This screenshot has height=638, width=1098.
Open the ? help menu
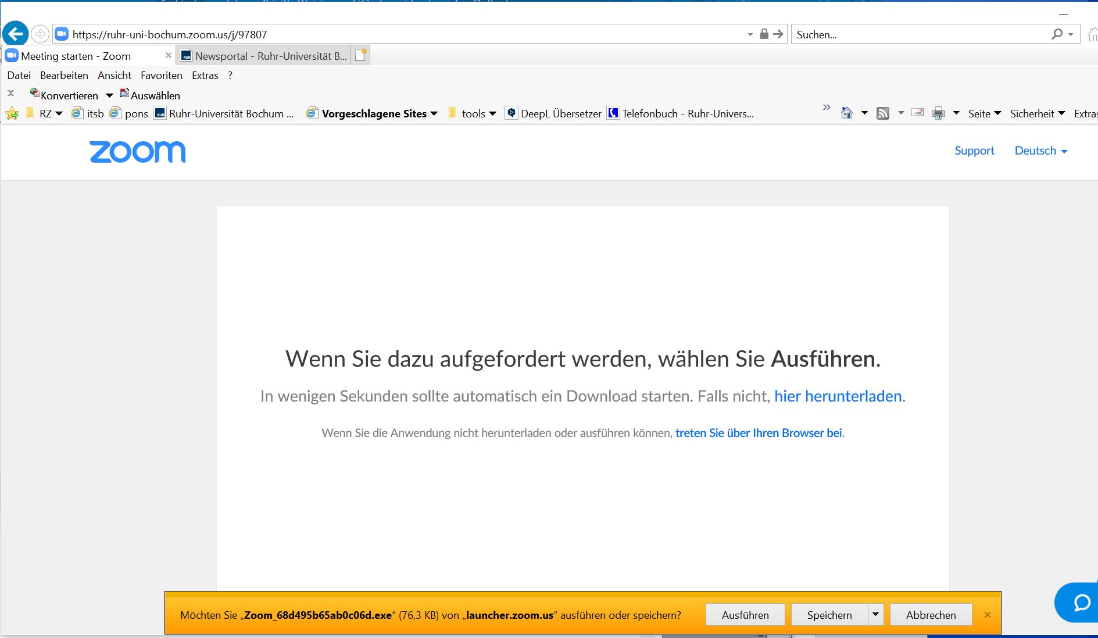click(230, 75)
